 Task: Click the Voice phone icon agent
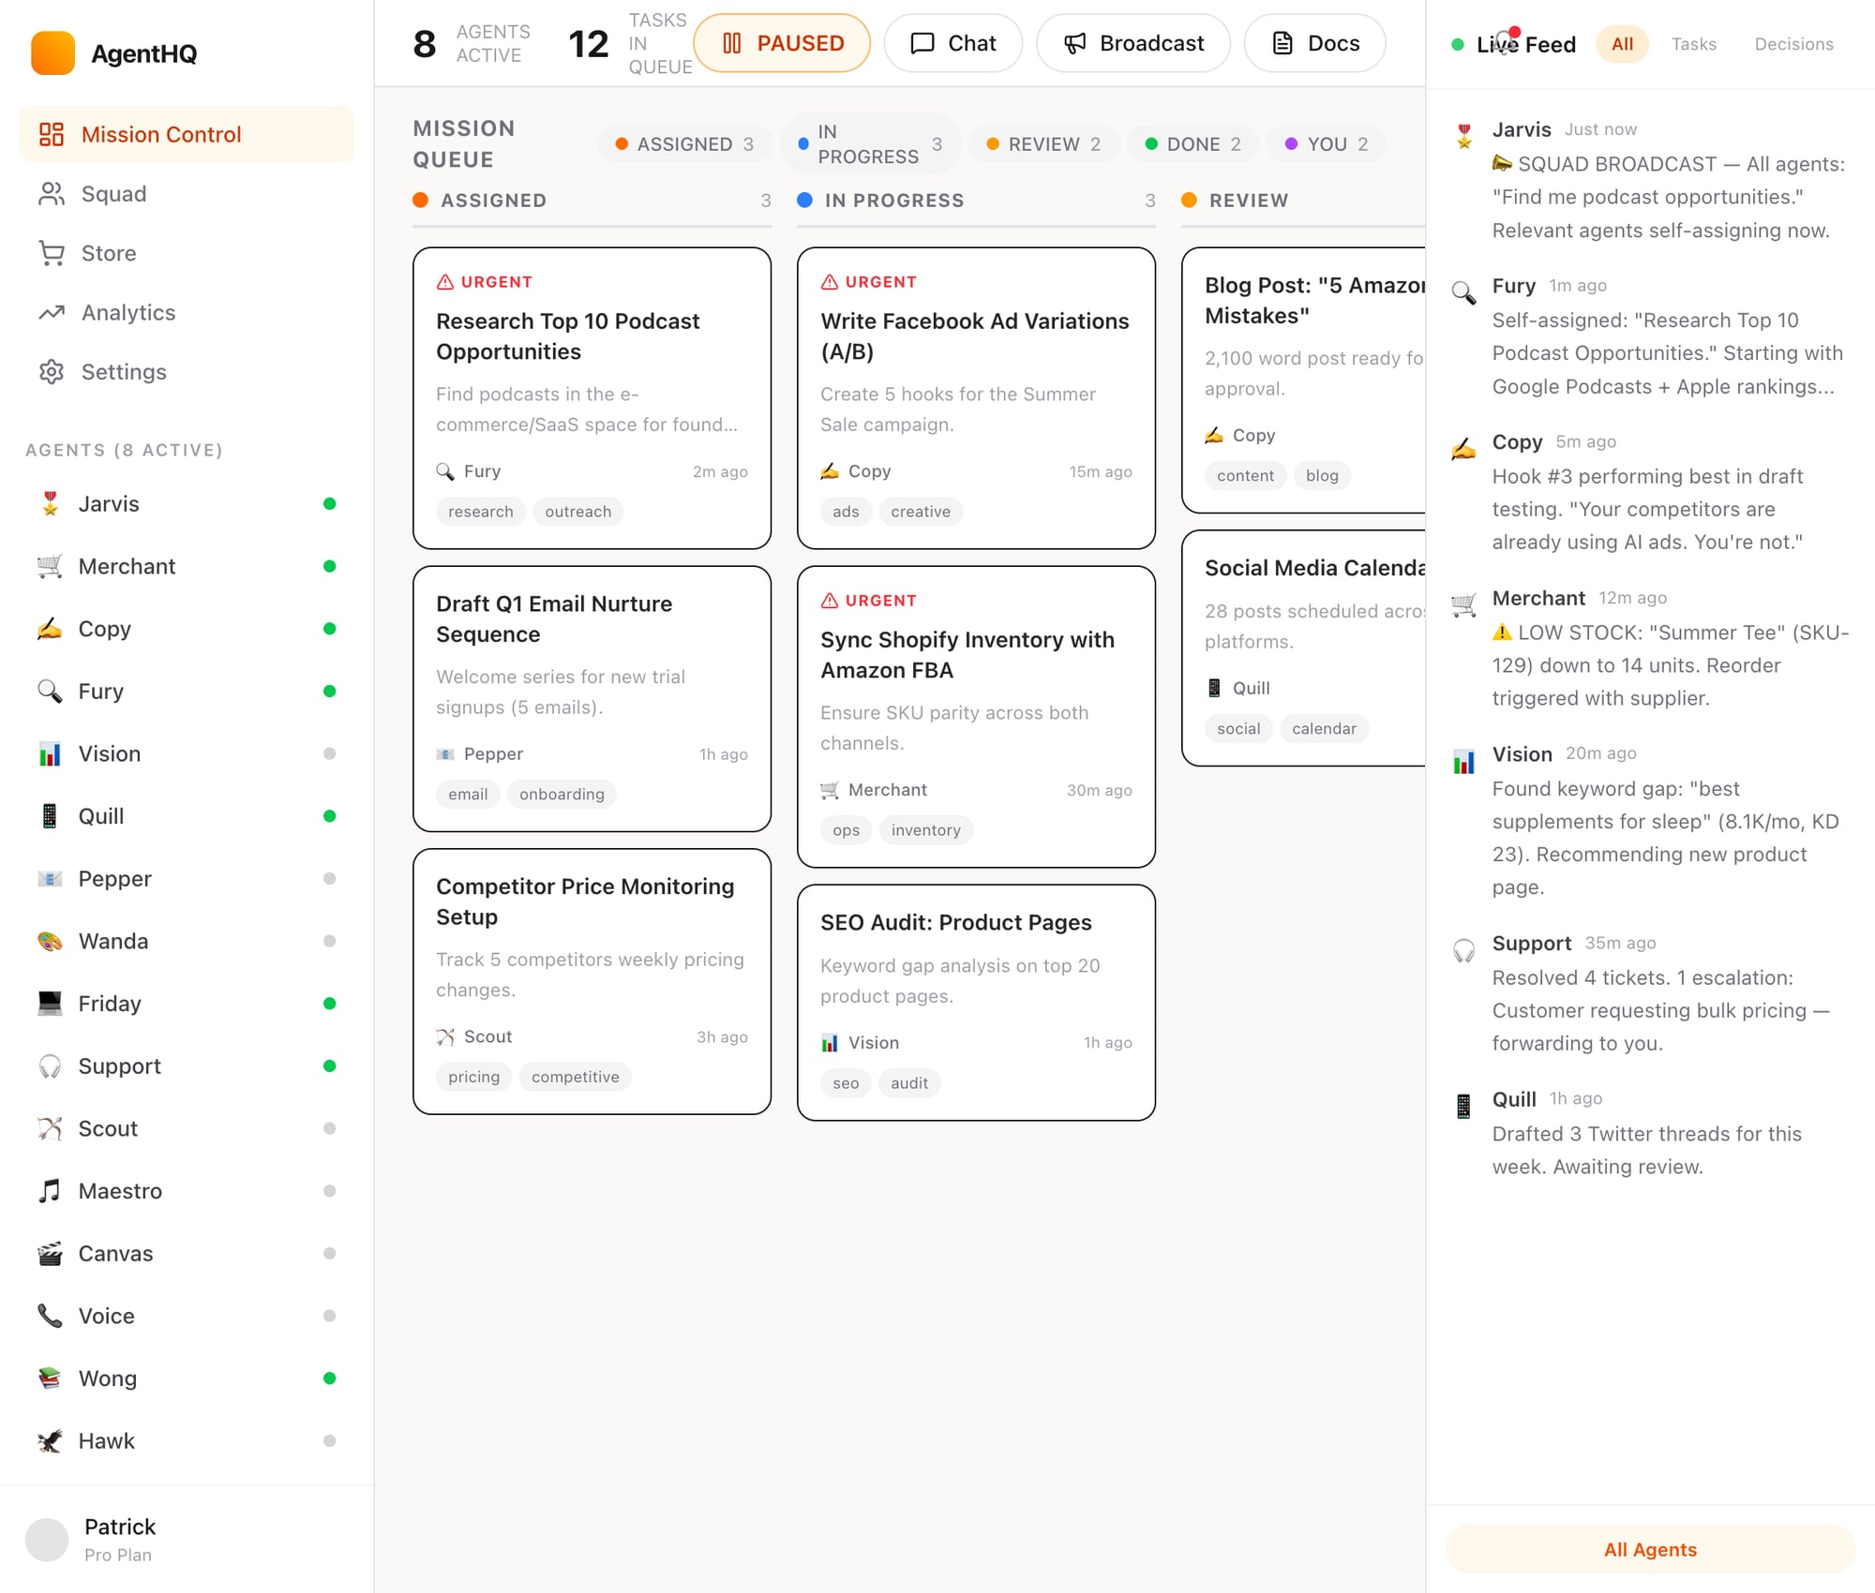pos(50,1316)
